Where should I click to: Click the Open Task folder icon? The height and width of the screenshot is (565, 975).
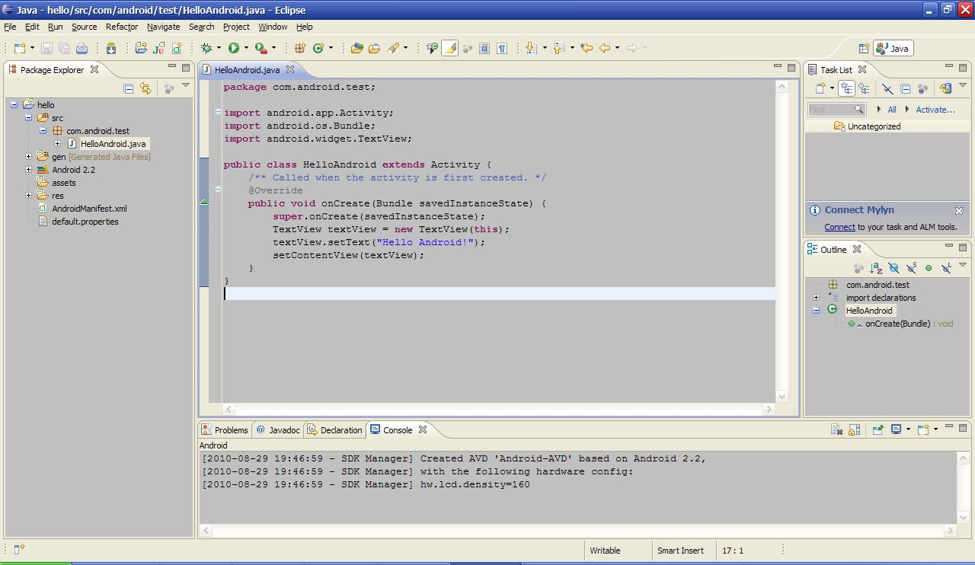[x=374, y=48]
